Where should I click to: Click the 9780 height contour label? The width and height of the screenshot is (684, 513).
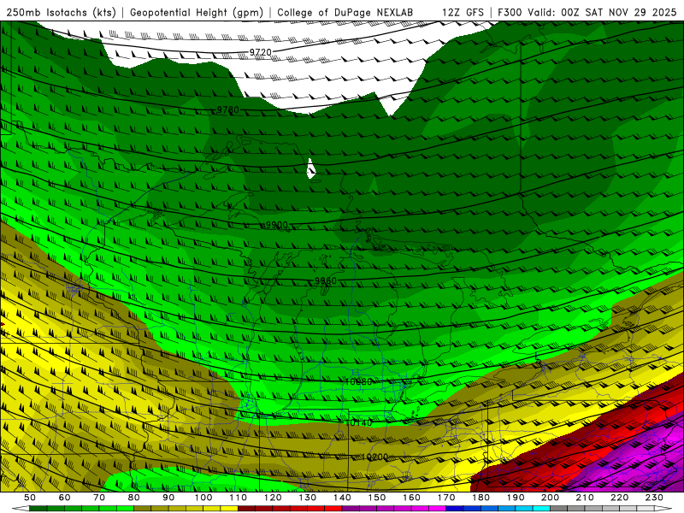(227, 110)
